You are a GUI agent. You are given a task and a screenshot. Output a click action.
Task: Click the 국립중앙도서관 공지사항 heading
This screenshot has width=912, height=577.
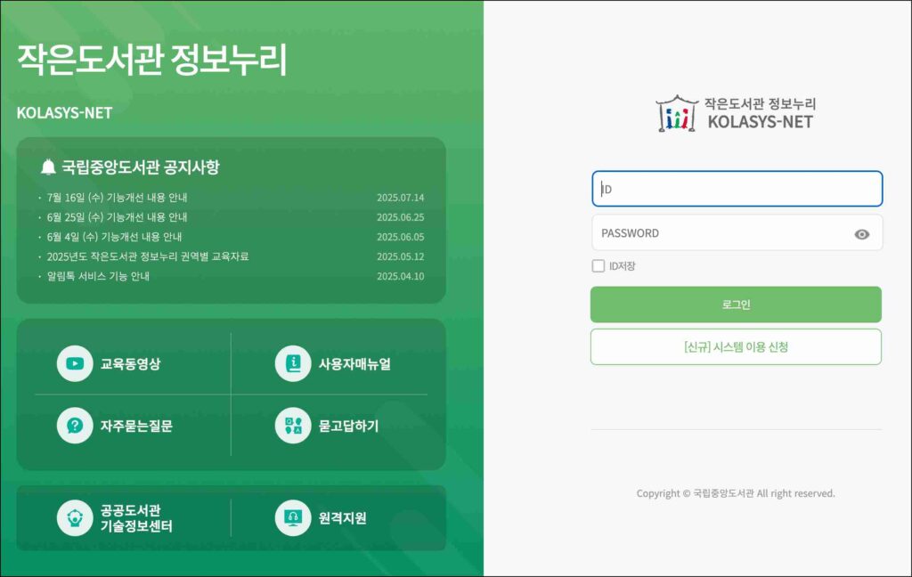tap(141, 167)
